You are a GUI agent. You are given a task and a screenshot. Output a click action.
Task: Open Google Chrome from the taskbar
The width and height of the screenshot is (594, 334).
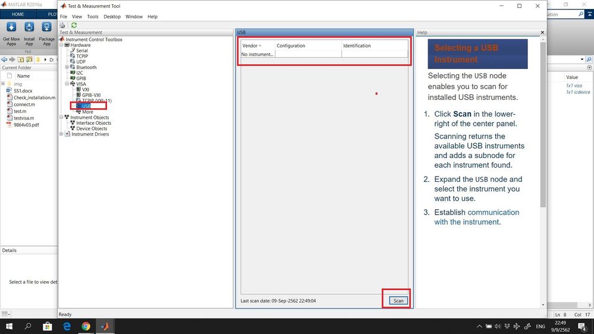(x=86, y=326)
